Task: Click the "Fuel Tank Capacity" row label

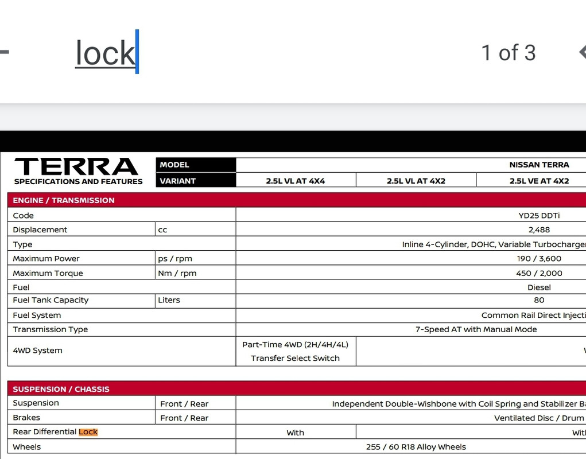Action: coord(51,300)
